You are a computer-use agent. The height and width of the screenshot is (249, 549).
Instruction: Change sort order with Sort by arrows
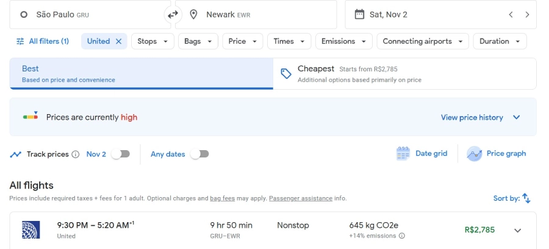(x=526, y=198)
